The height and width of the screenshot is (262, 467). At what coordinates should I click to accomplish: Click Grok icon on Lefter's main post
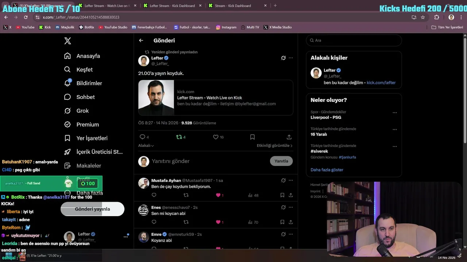[283, 58]
